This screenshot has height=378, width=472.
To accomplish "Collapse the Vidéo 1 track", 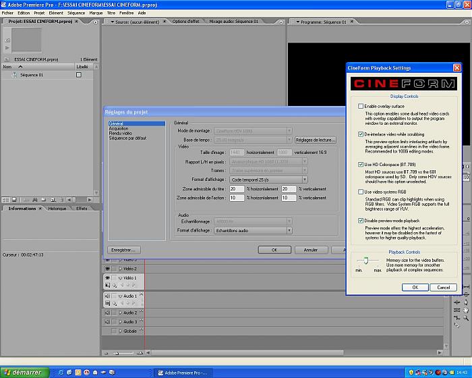I will point(121,278).
